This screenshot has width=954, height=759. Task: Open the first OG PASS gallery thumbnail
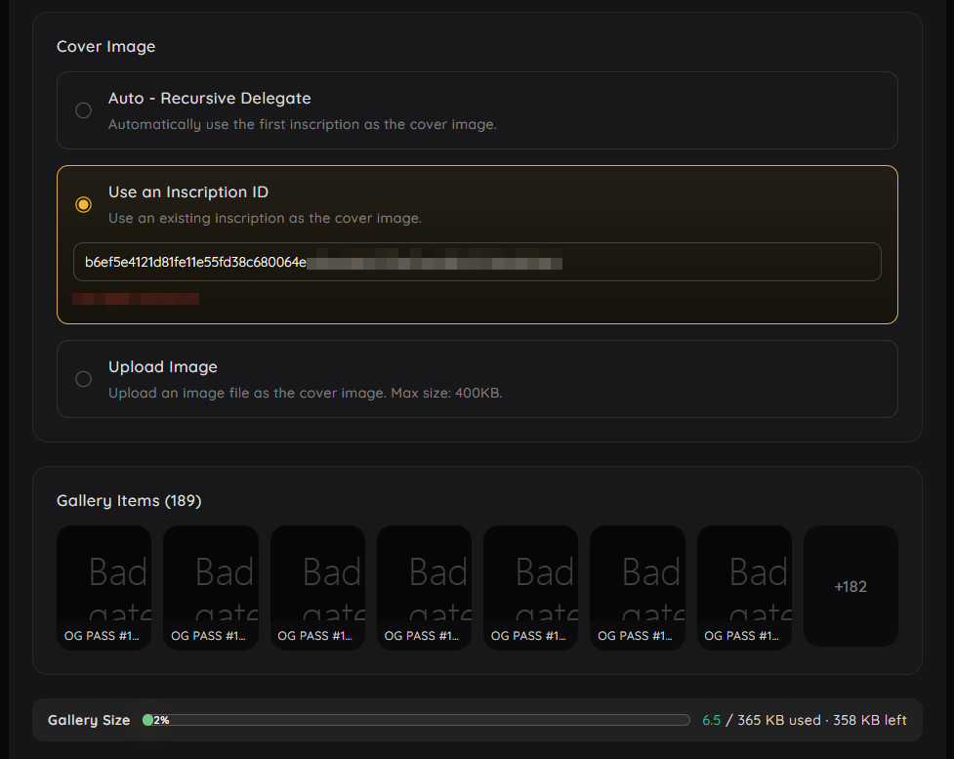coord(104,586)
